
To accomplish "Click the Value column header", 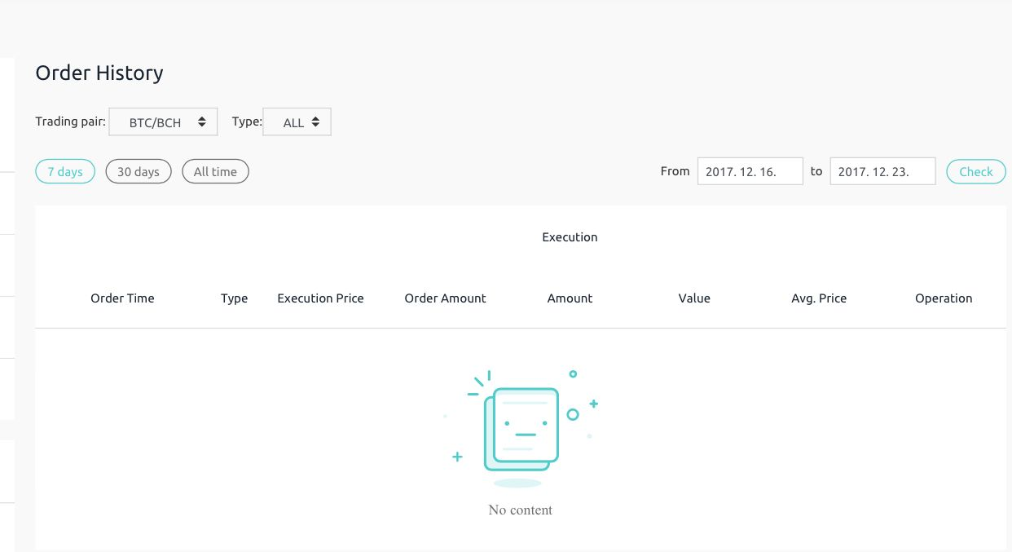I will tap(694, 298).
